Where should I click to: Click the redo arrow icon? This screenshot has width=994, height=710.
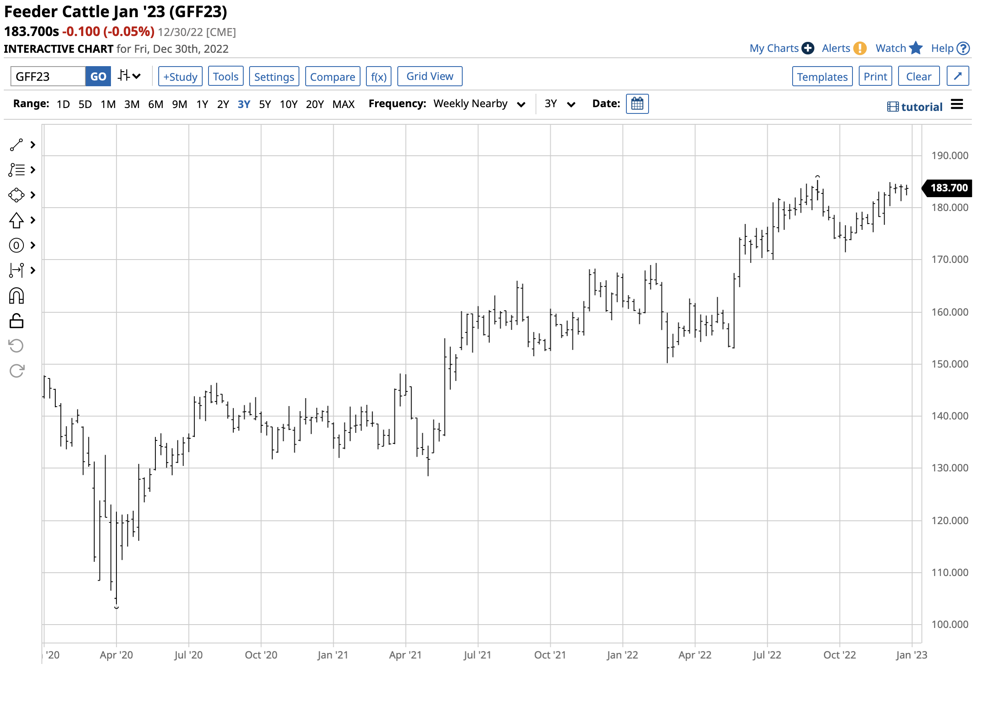[x=16, y=371]
